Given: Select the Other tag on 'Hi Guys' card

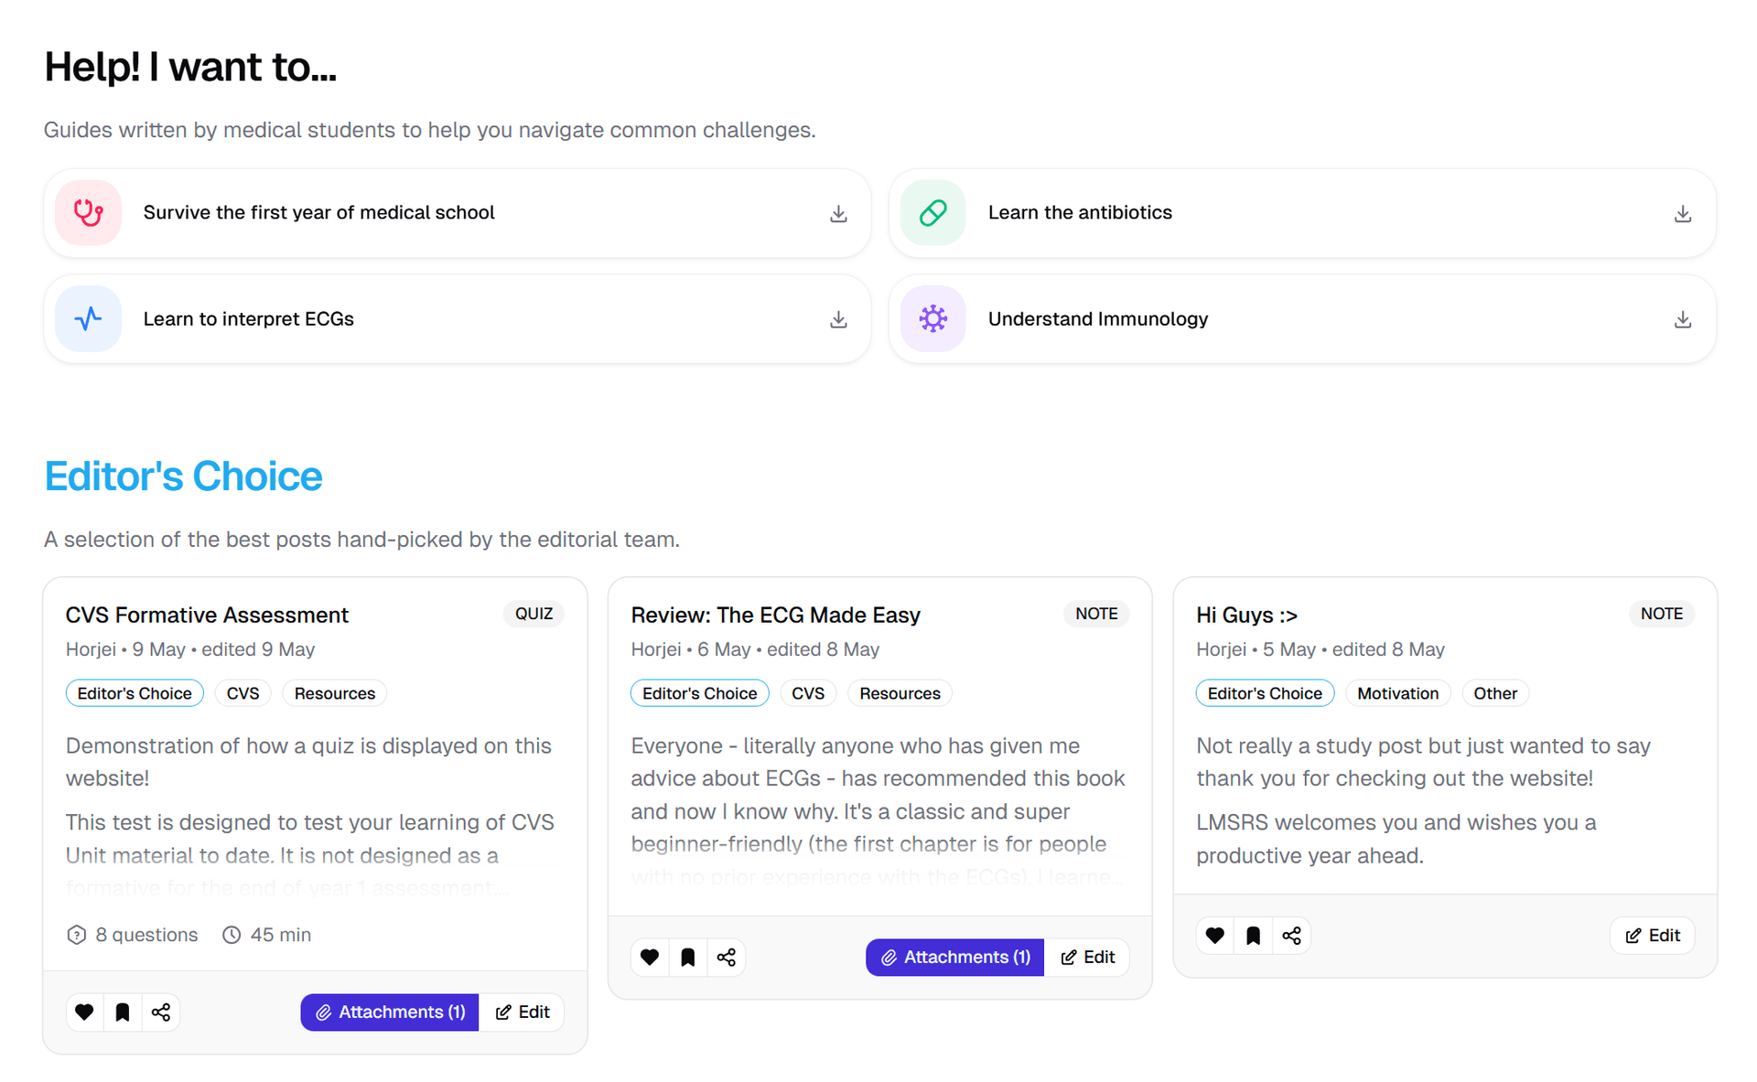Looking at the screenshot, I should click(1495, 693).
